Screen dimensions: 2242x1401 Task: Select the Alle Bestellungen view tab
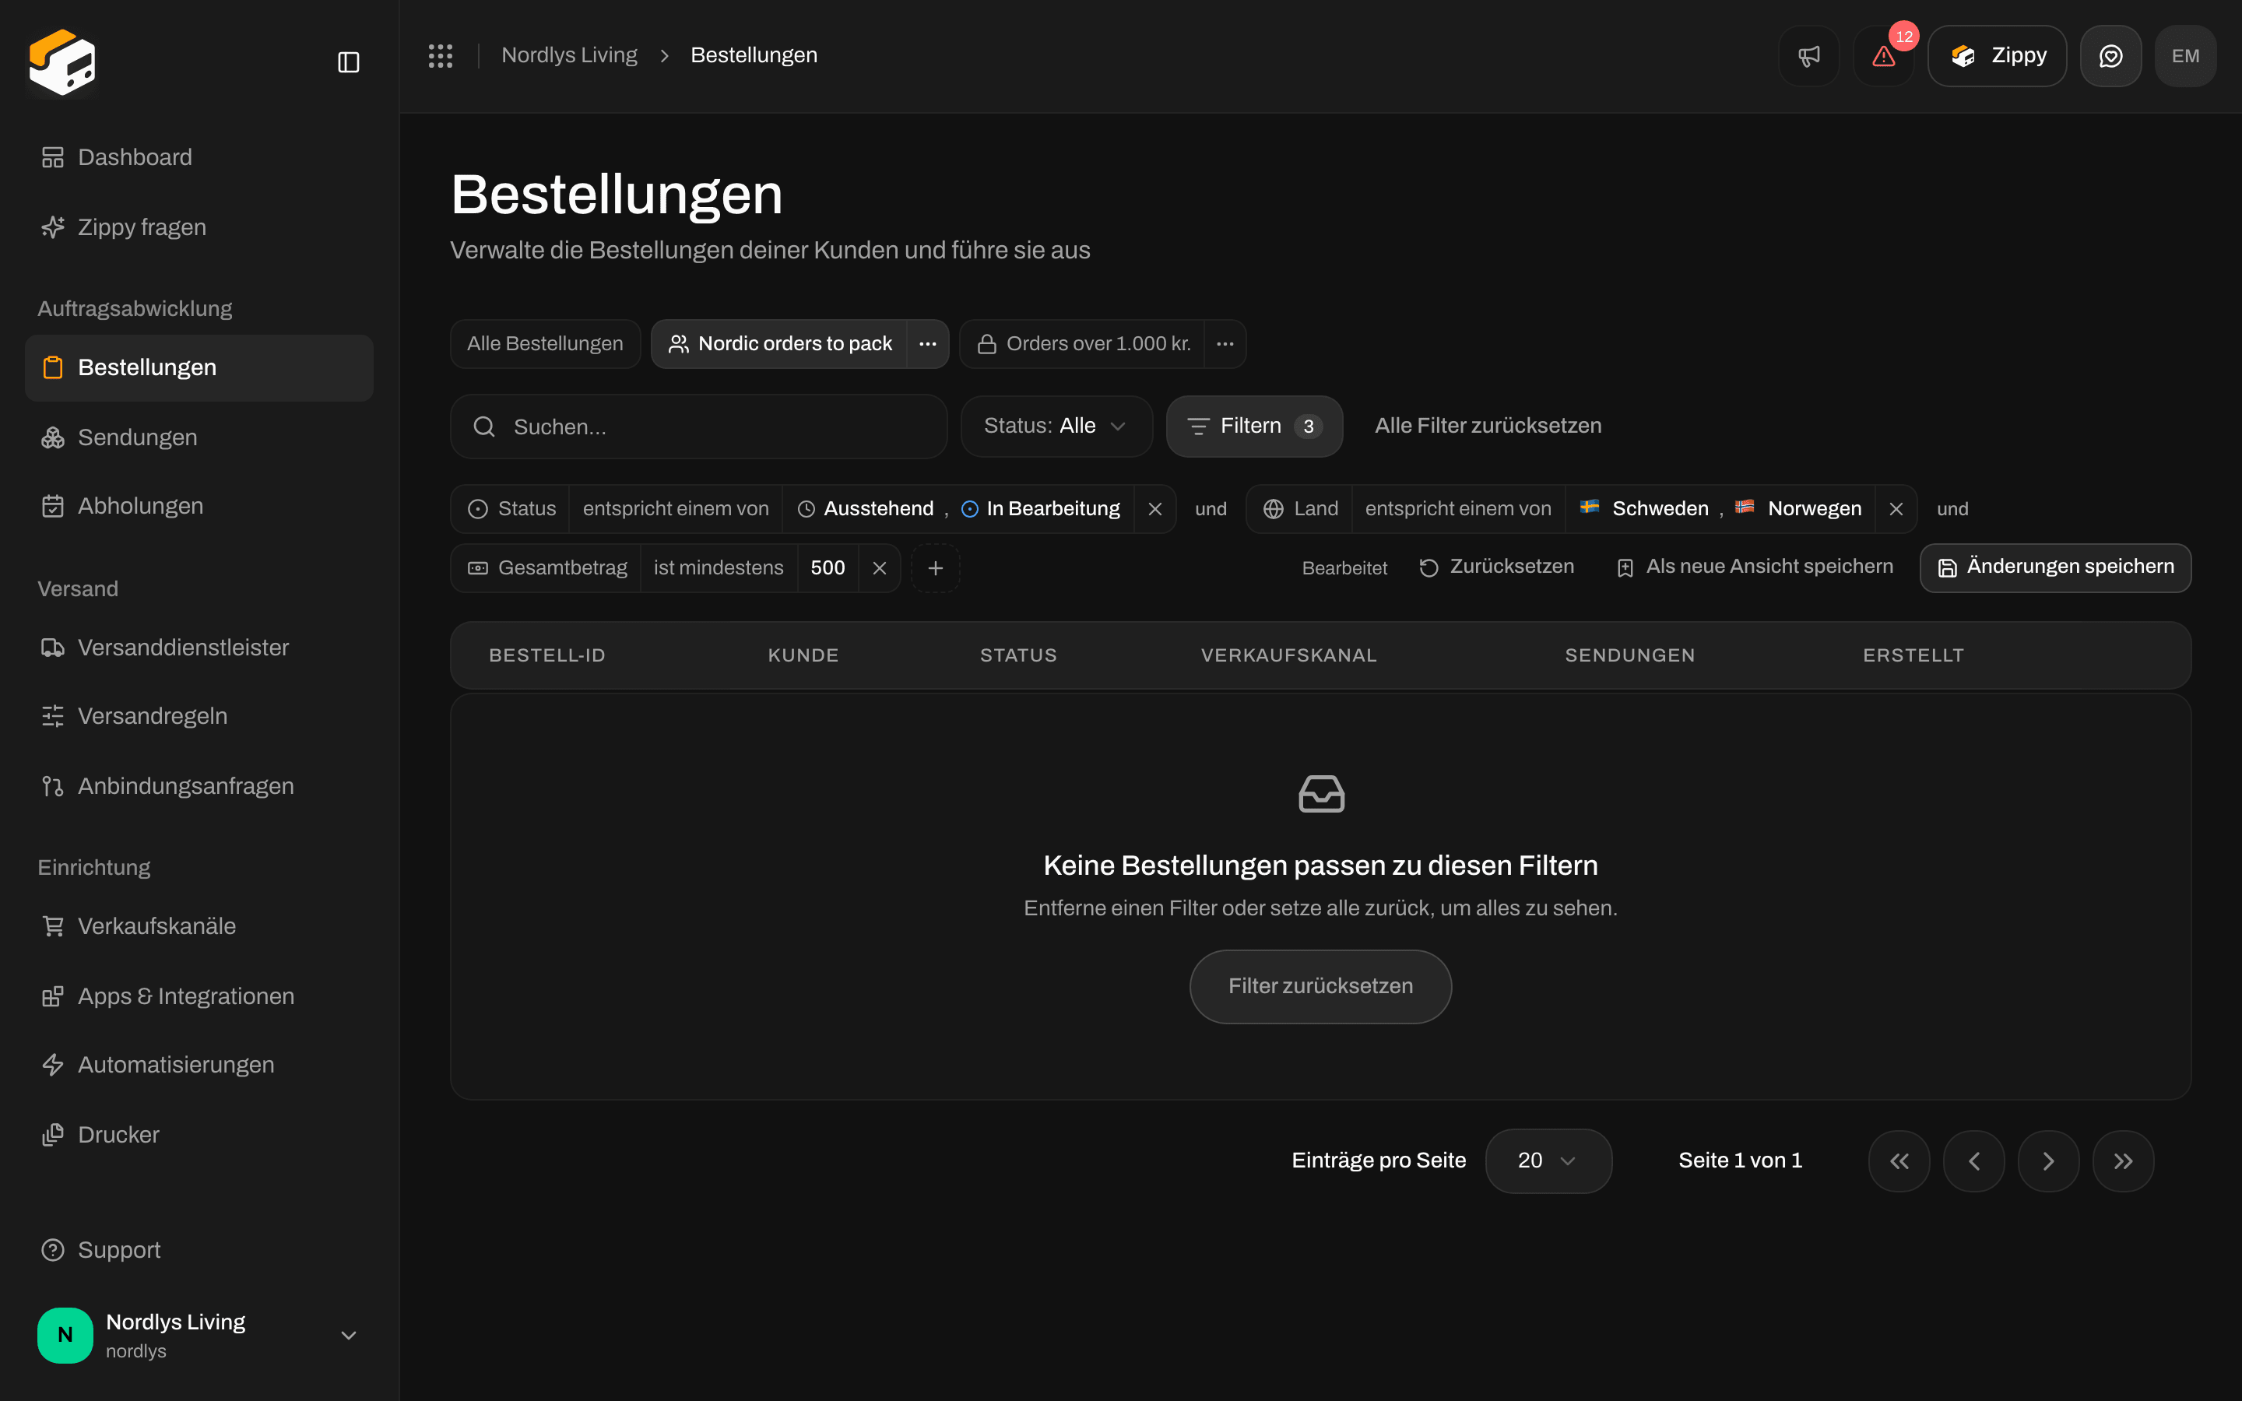(545, 344)
